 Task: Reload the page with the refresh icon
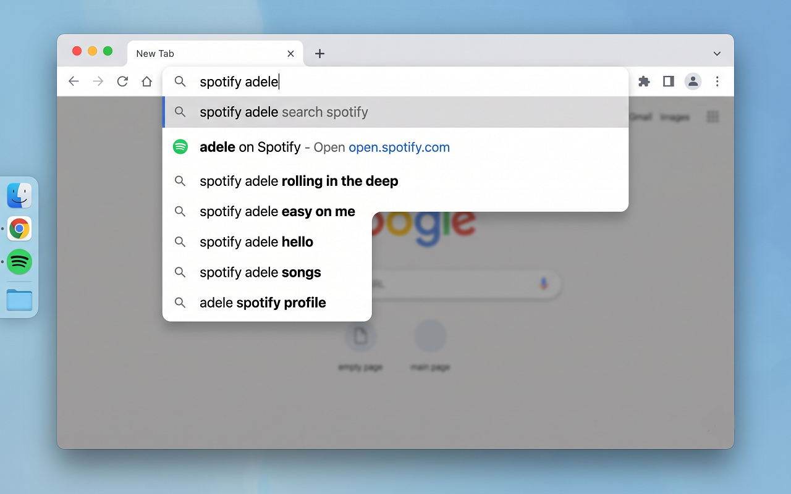pos(122,82)
